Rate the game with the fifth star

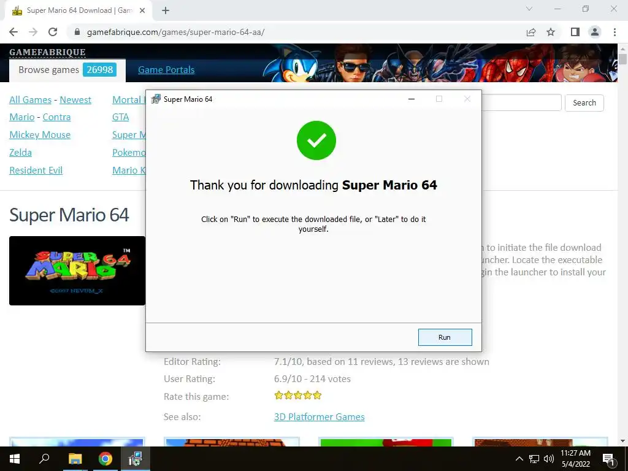click(317, 396)
